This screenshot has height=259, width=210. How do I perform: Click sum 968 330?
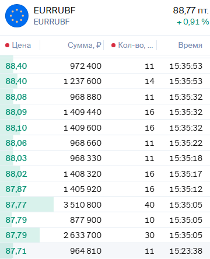pos(86,158)
